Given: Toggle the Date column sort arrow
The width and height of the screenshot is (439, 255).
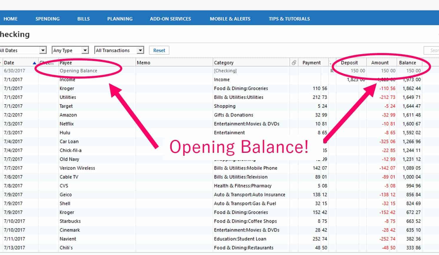Looking at the screenshot, I should (x=34, y=62).
